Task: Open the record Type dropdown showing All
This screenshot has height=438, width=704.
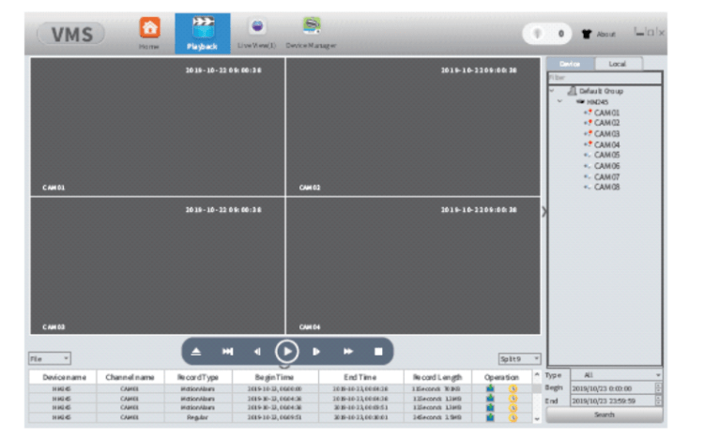Action: [616, 375]
